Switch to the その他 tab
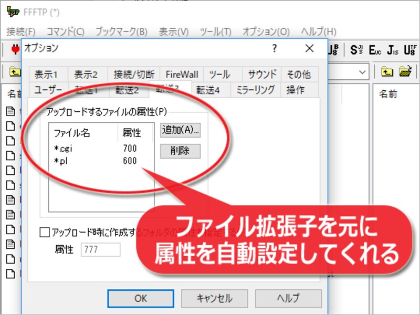 [299, 74]
